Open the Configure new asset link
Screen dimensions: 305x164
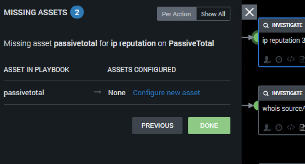pos(166,93)
